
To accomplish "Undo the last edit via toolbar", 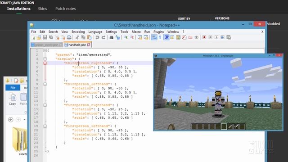I will 97,37.
